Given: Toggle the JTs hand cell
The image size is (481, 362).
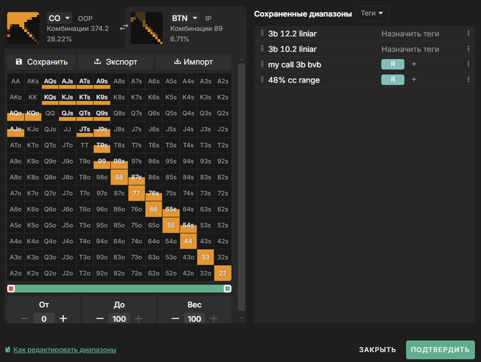Looking at the screenshot, I should point(85,129).
